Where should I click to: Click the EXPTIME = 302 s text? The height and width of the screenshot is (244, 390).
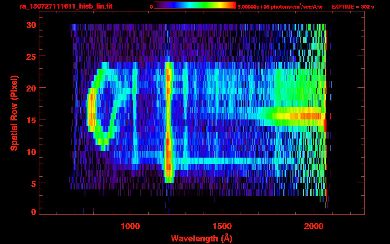coord(353,7)
